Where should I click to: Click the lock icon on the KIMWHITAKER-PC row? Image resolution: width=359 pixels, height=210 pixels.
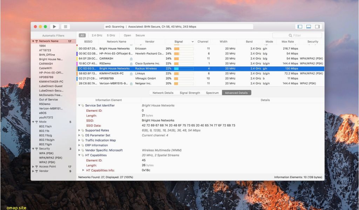click(x=131, y=73)
